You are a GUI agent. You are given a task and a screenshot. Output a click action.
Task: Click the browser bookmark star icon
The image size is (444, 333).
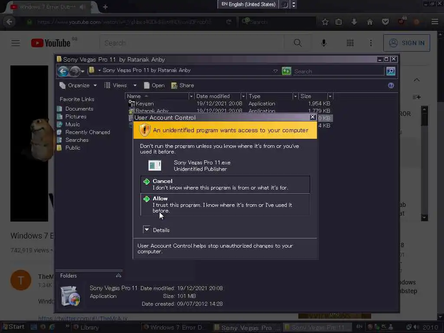325,22
